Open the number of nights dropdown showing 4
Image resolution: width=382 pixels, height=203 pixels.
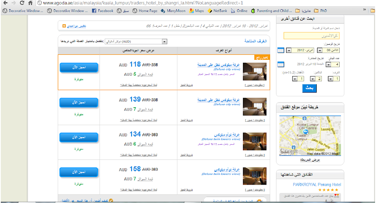point(333,64)
